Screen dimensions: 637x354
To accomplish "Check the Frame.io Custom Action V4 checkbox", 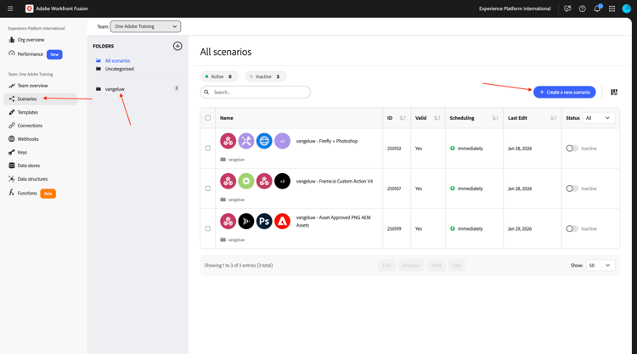I will pos(208,188).
